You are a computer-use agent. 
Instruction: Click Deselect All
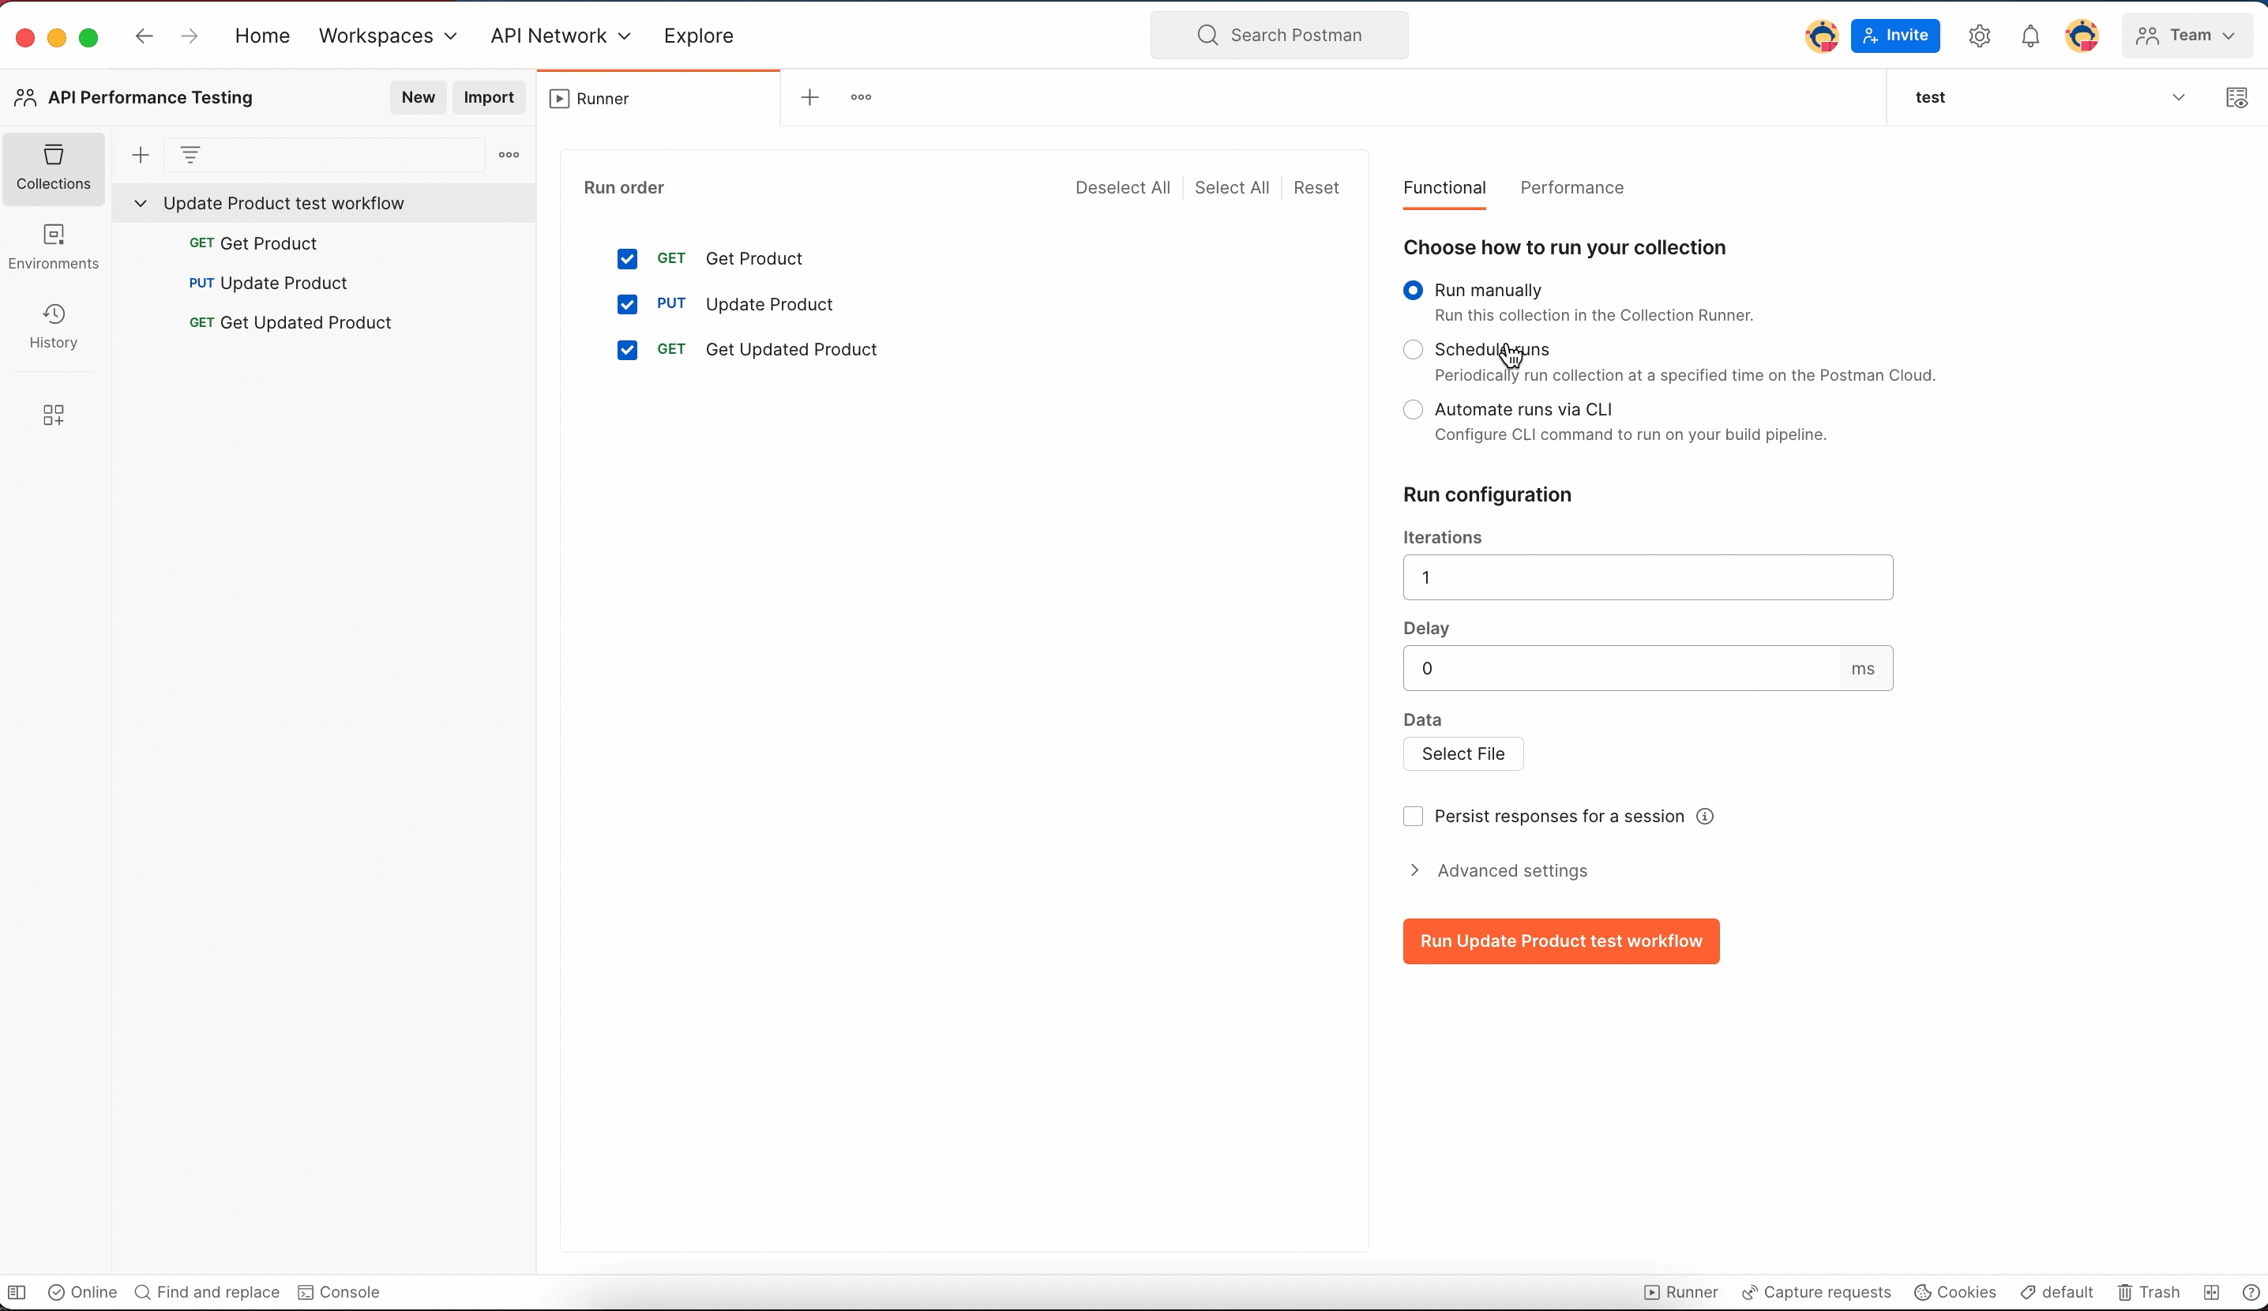[1122, 187]
